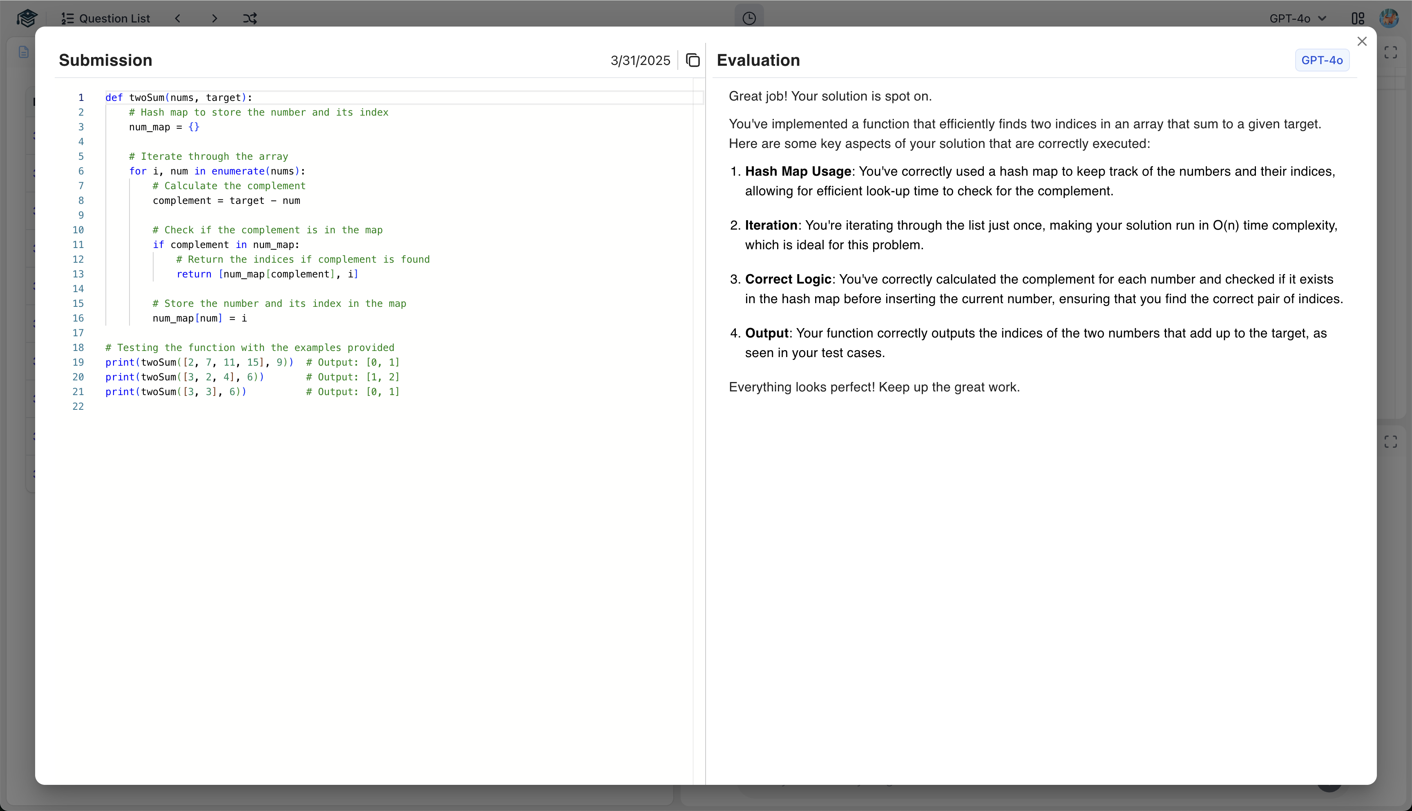This screenshot has width=1412, height=811.
Task: Close the Submission dialog with X
Action: point(1362,41)
